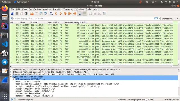Toggle auto-scroll during live capture
This screenshot has width=180, height=101.
coord(79,13)
